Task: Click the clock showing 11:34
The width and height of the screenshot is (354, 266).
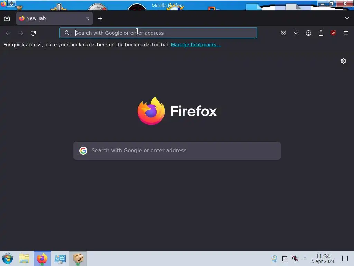Action: click(323, 258)
